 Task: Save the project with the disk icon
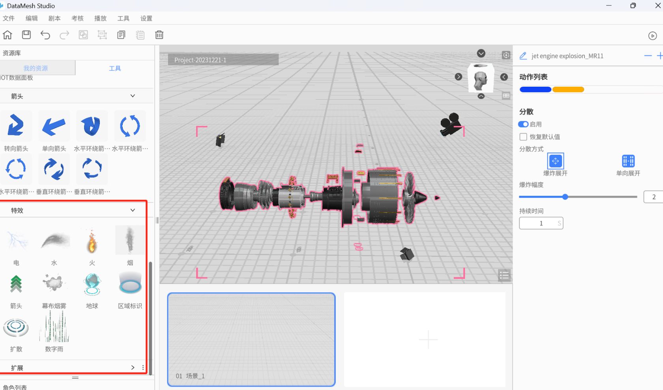tap(26, 35)
